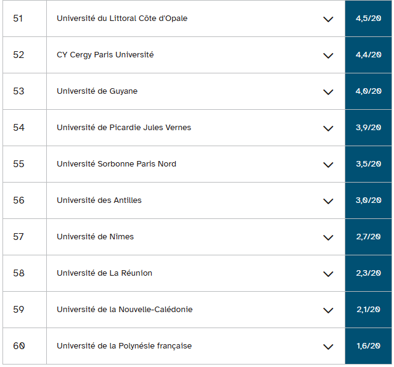Expand Université Sorbonne Paris Nord chevron
This screenshot has width=394, height=367.
[x=328, y=165]
